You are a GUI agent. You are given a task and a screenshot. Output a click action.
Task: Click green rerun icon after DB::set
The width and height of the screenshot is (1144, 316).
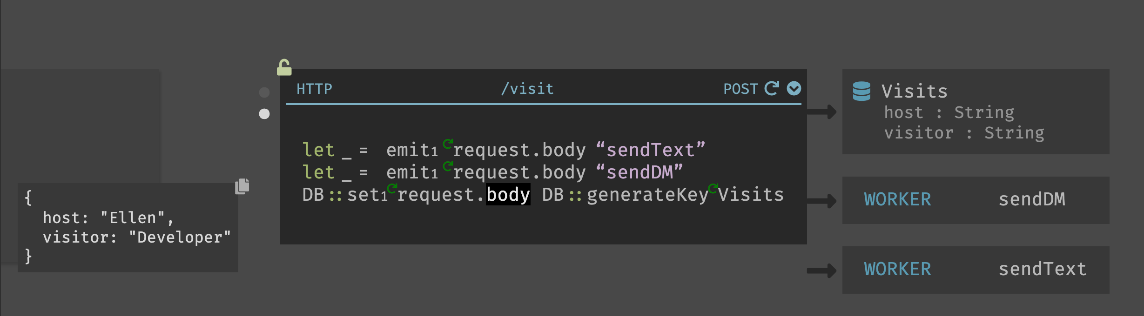[392, 188]
